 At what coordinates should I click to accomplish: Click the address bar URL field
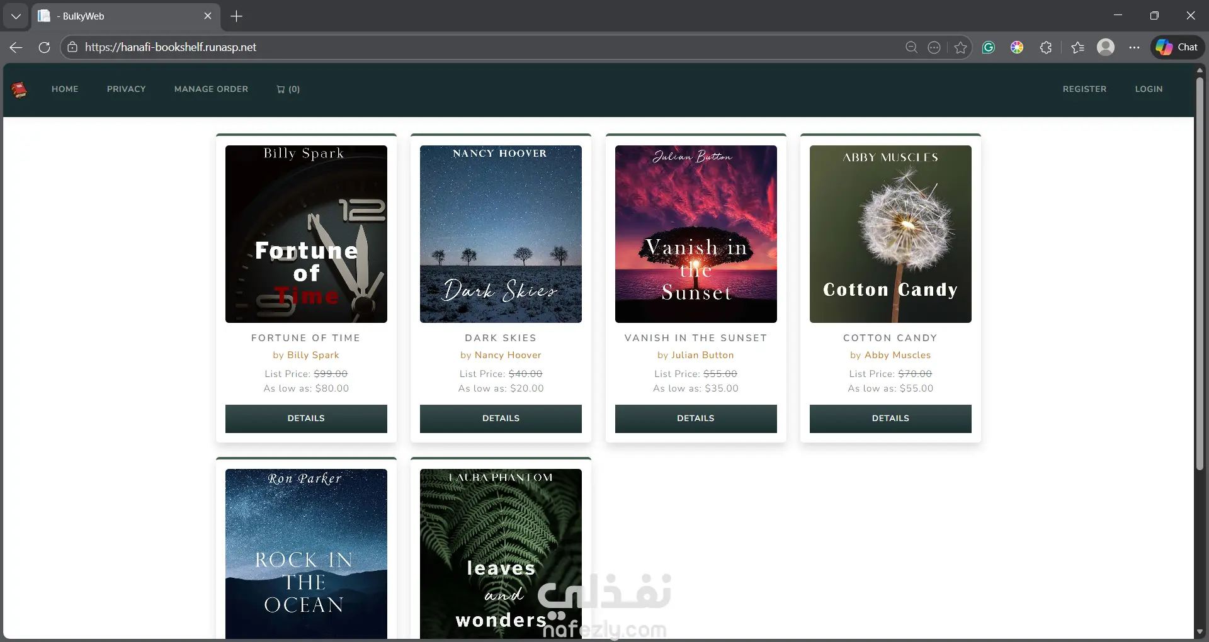pos(485,47)
